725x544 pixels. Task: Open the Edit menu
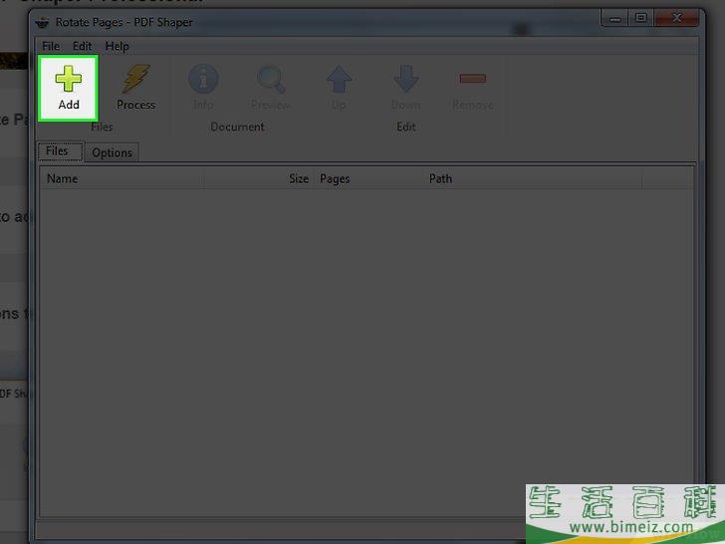click(x=83, y=46)
